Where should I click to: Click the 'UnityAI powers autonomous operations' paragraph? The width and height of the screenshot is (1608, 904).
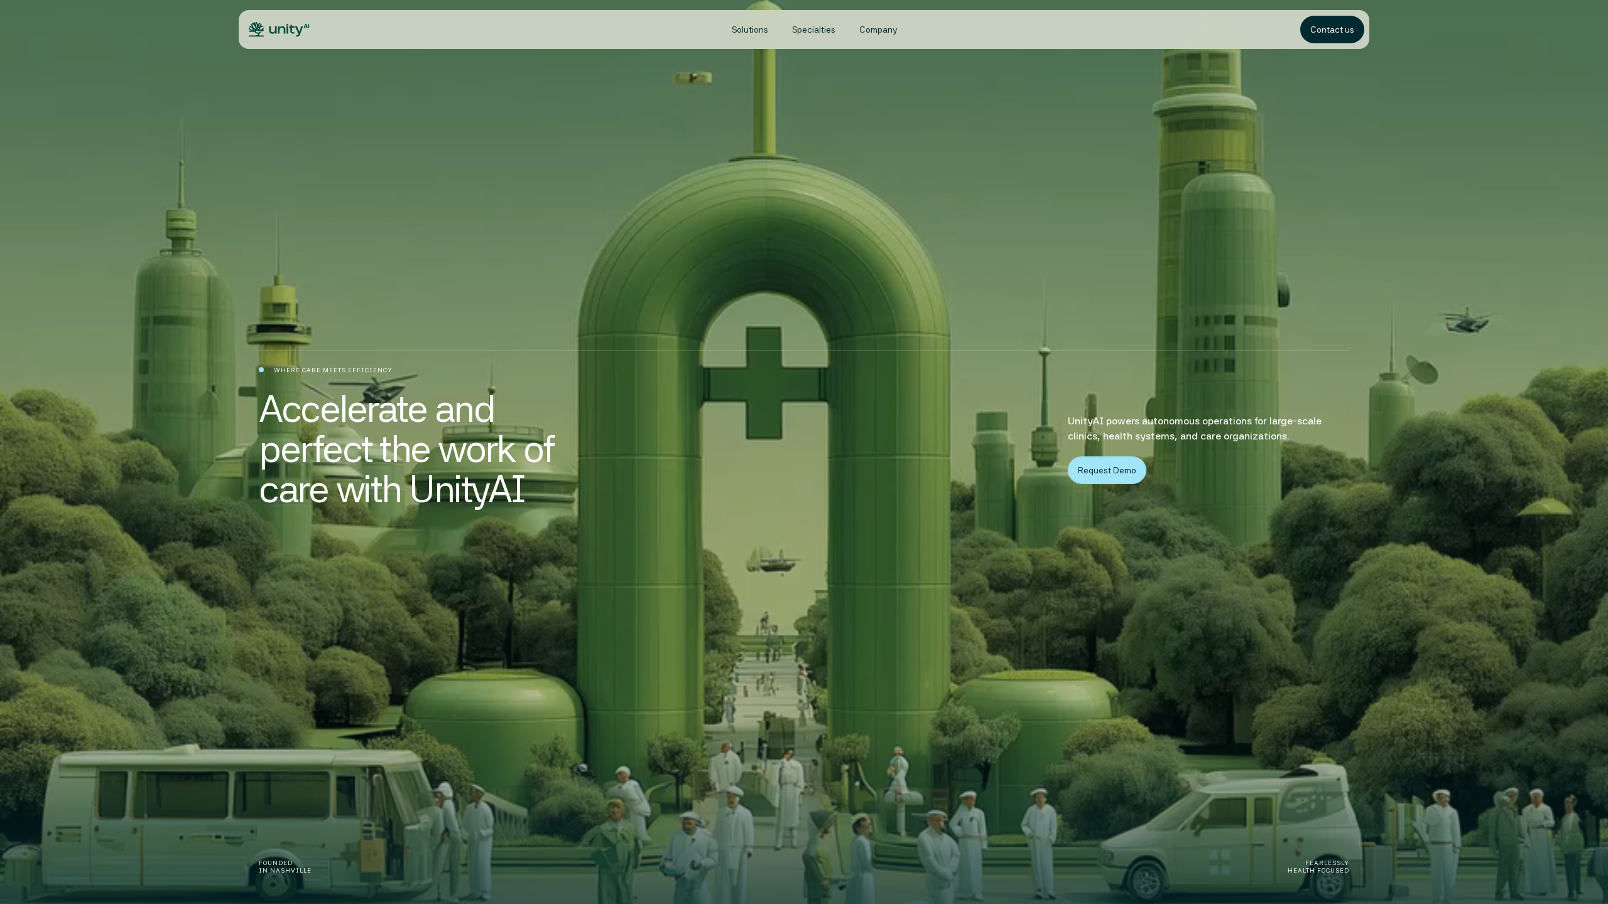coord(1195,429)
